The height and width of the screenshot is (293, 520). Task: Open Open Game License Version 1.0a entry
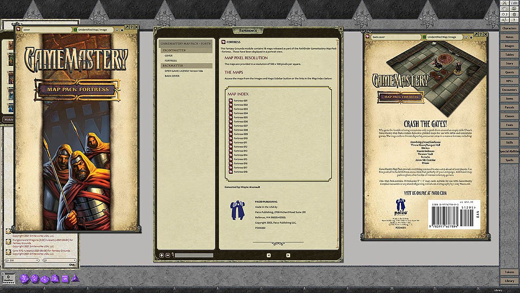click(184, 71)
